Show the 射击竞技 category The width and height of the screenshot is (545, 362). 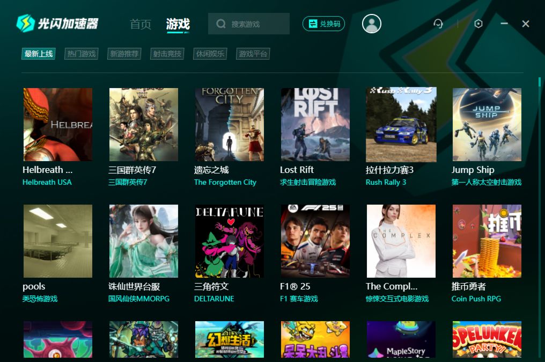[167, 54]
